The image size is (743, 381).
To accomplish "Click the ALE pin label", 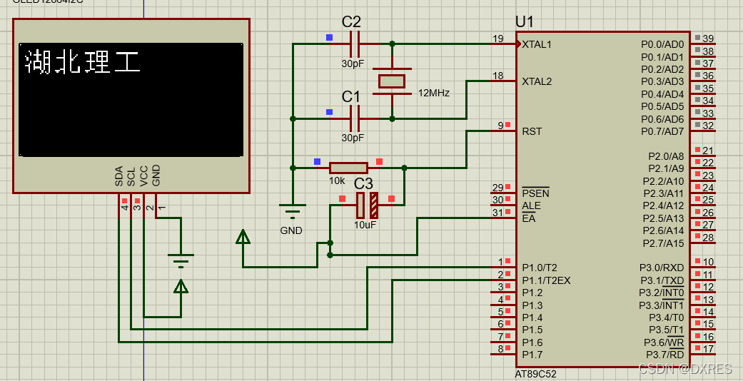I will (531, 206).
